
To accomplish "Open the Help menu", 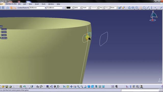I will tap(58, 4).
